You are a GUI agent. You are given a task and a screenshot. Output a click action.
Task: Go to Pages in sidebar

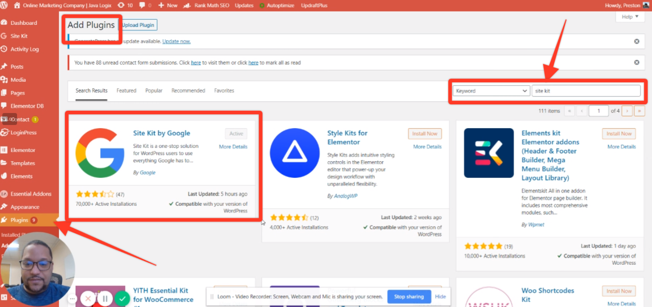click(18, 93)
